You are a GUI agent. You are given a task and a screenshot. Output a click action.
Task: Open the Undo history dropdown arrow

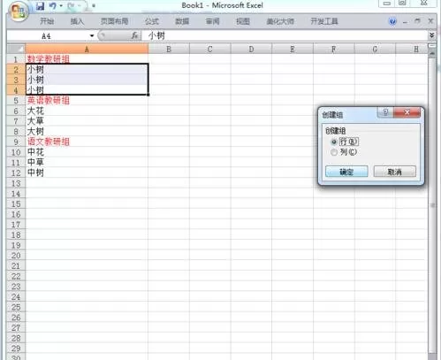tap(61, 6)
